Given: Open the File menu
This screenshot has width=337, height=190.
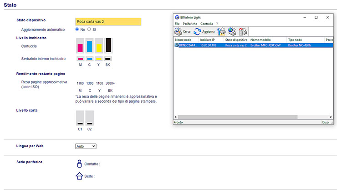Looking at the screenshot, I should click(x=178, y=24).
